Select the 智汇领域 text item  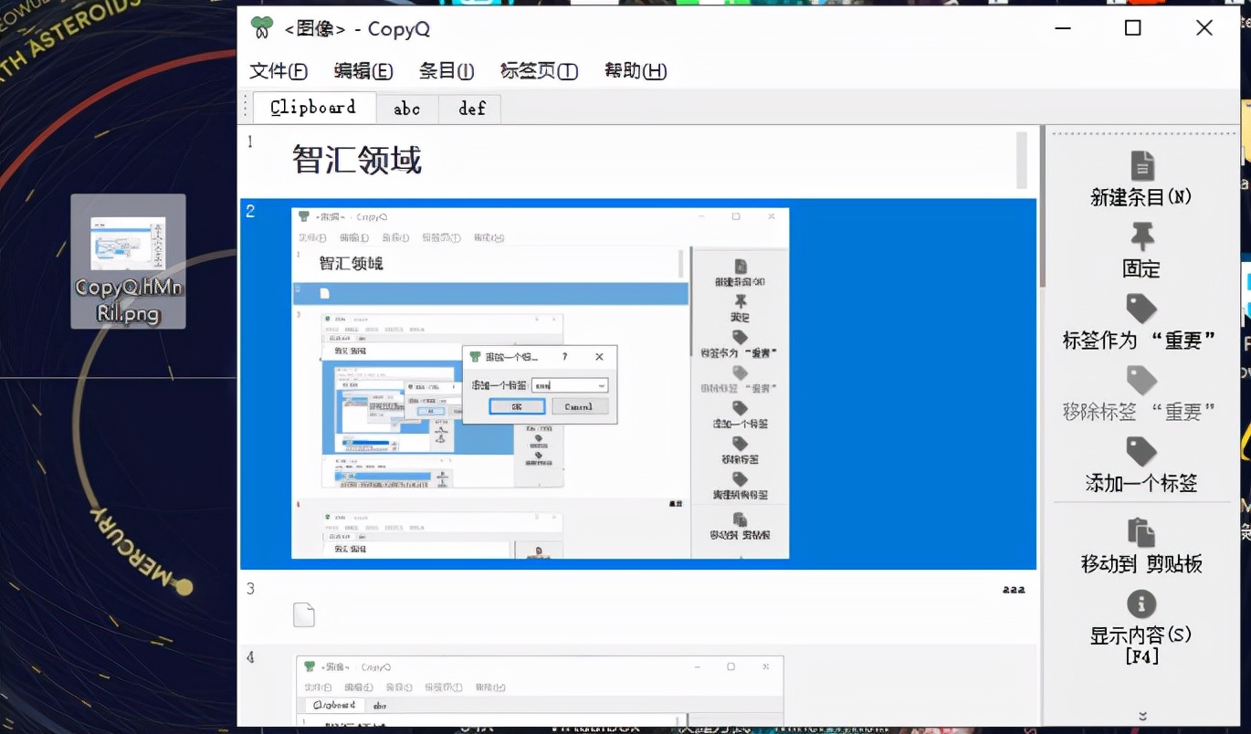click(354, 160)
